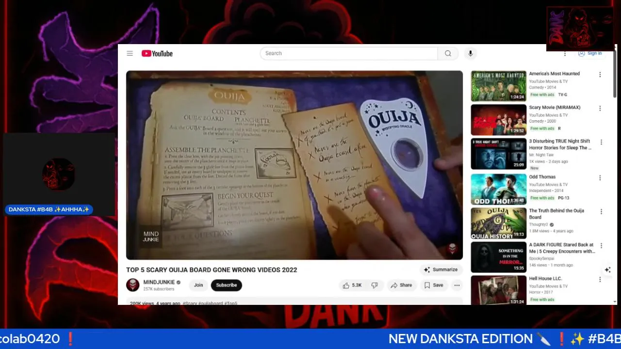Open The Truth Behind the Ouija Board thumbnail
The image size is (621, 349).
(499, 223)
